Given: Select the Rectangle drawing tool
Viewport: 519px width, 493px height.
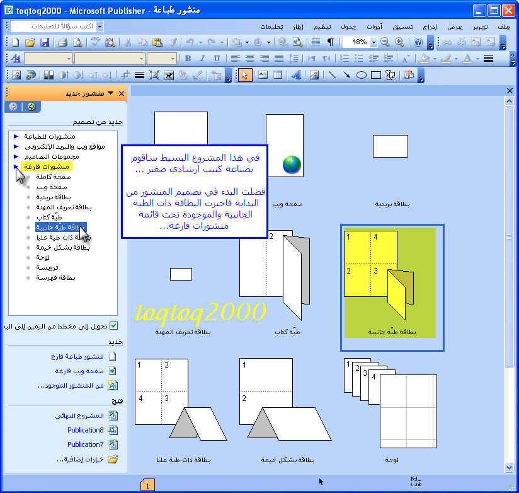Looking at the screenshot, I should (376, 74).
